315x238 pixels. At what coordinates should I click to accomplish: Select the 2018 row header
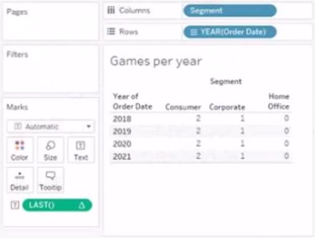tap(121, 119)
